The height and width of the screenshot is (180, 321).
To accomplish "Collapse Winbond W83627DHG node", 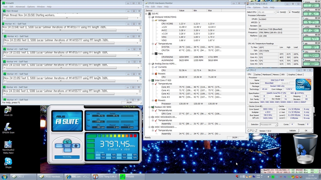I will (x=150, y=17).
